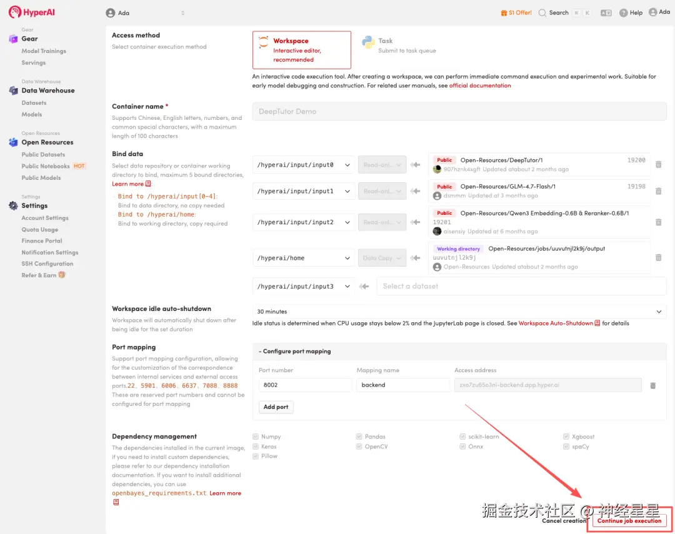The height and width of the screenshot is (534, 675).
Task: Toggle the Xgboost checkbox
Action: point(566,437)
